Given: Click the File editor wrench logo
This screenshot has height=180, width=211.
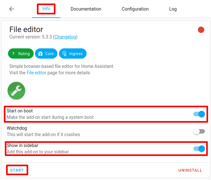Looking at the screenshot, I should pyautogui.click(x=16, y=91).
